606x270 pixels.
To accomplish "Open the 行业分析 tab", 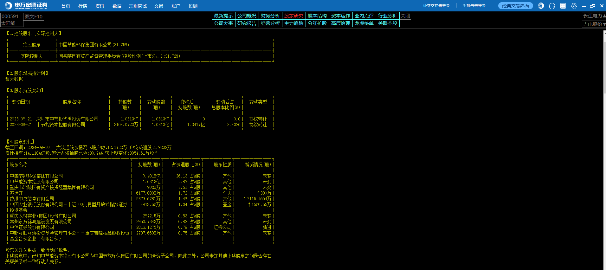I will [388, 16].
